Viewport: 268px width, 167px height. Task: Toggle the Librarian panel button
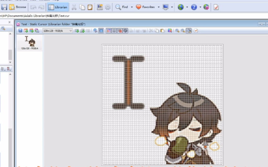coord(58,7)
